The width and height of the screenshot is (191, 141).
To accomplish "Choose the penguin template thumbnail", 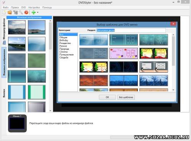I will [x=154, y=67].
